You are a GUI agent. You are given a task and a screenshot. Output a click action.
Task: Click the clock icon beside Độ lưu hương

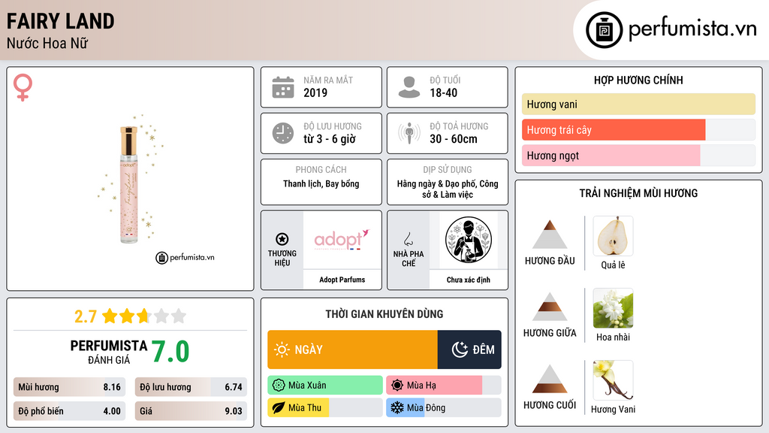click(283, 133)
